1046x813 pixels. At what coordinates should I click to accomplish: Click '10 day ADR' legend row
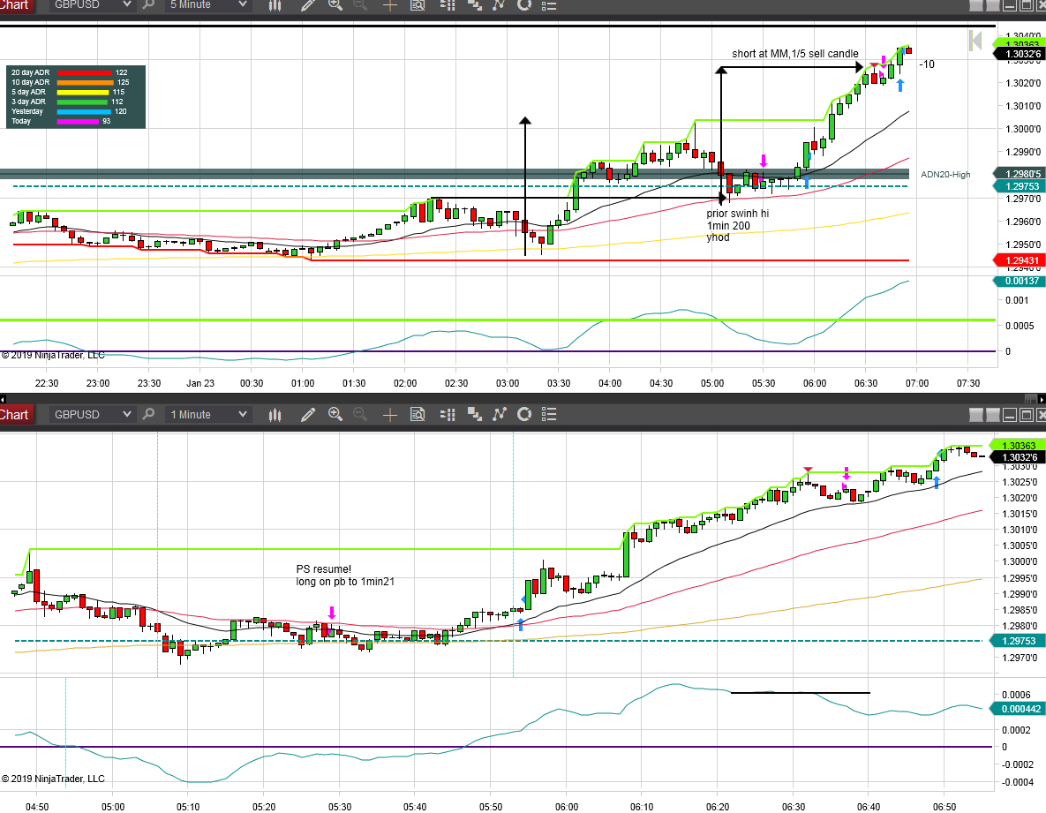coord(70,83)
